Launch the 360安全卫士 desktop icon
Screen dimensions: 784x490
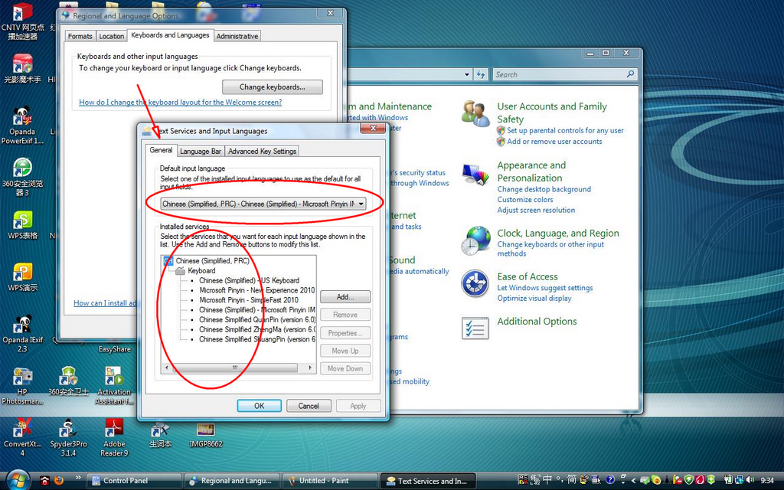(x=68, y=381)
